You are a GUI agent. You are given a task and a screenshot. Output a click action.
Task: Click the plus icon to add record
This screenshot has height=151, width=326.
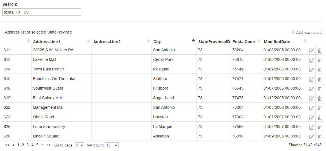(x=293, y=32)
